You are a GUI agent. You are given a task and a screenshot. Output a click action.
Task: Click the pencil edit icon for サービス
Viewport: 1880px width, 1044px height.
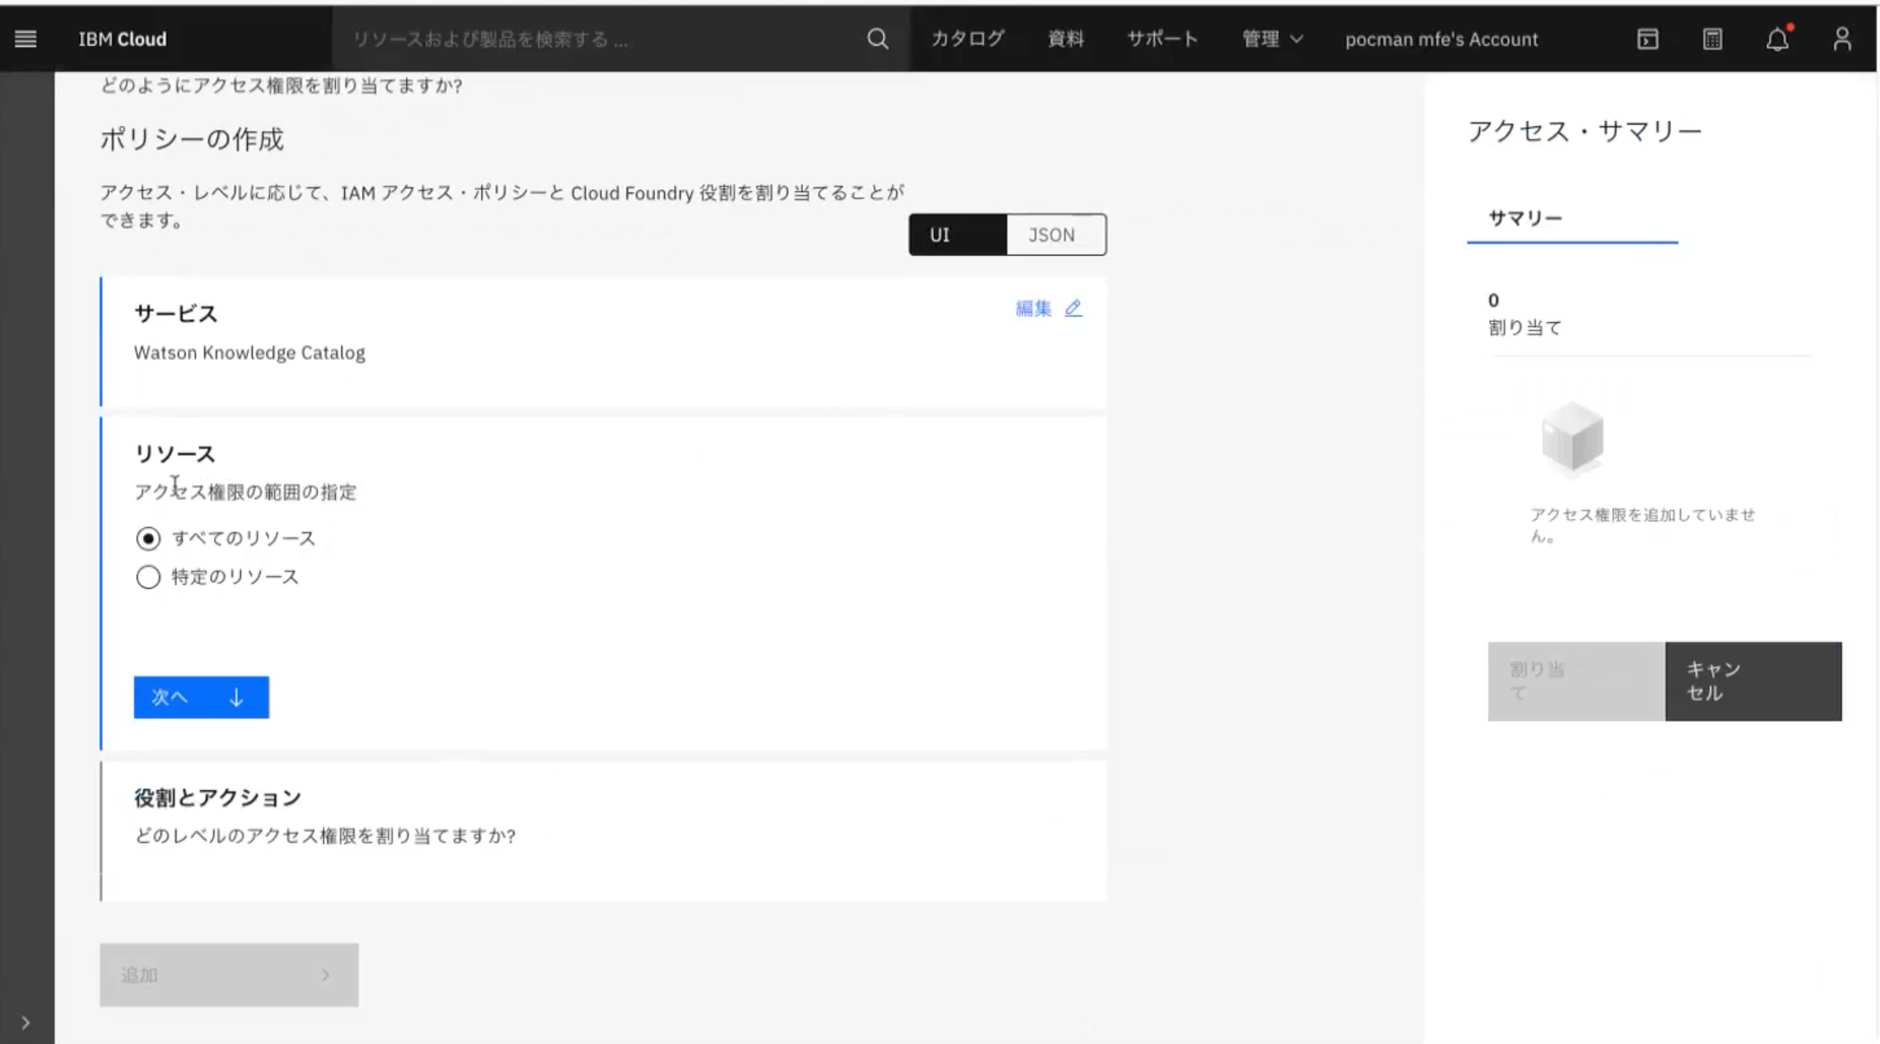[x=1073, y=309]
